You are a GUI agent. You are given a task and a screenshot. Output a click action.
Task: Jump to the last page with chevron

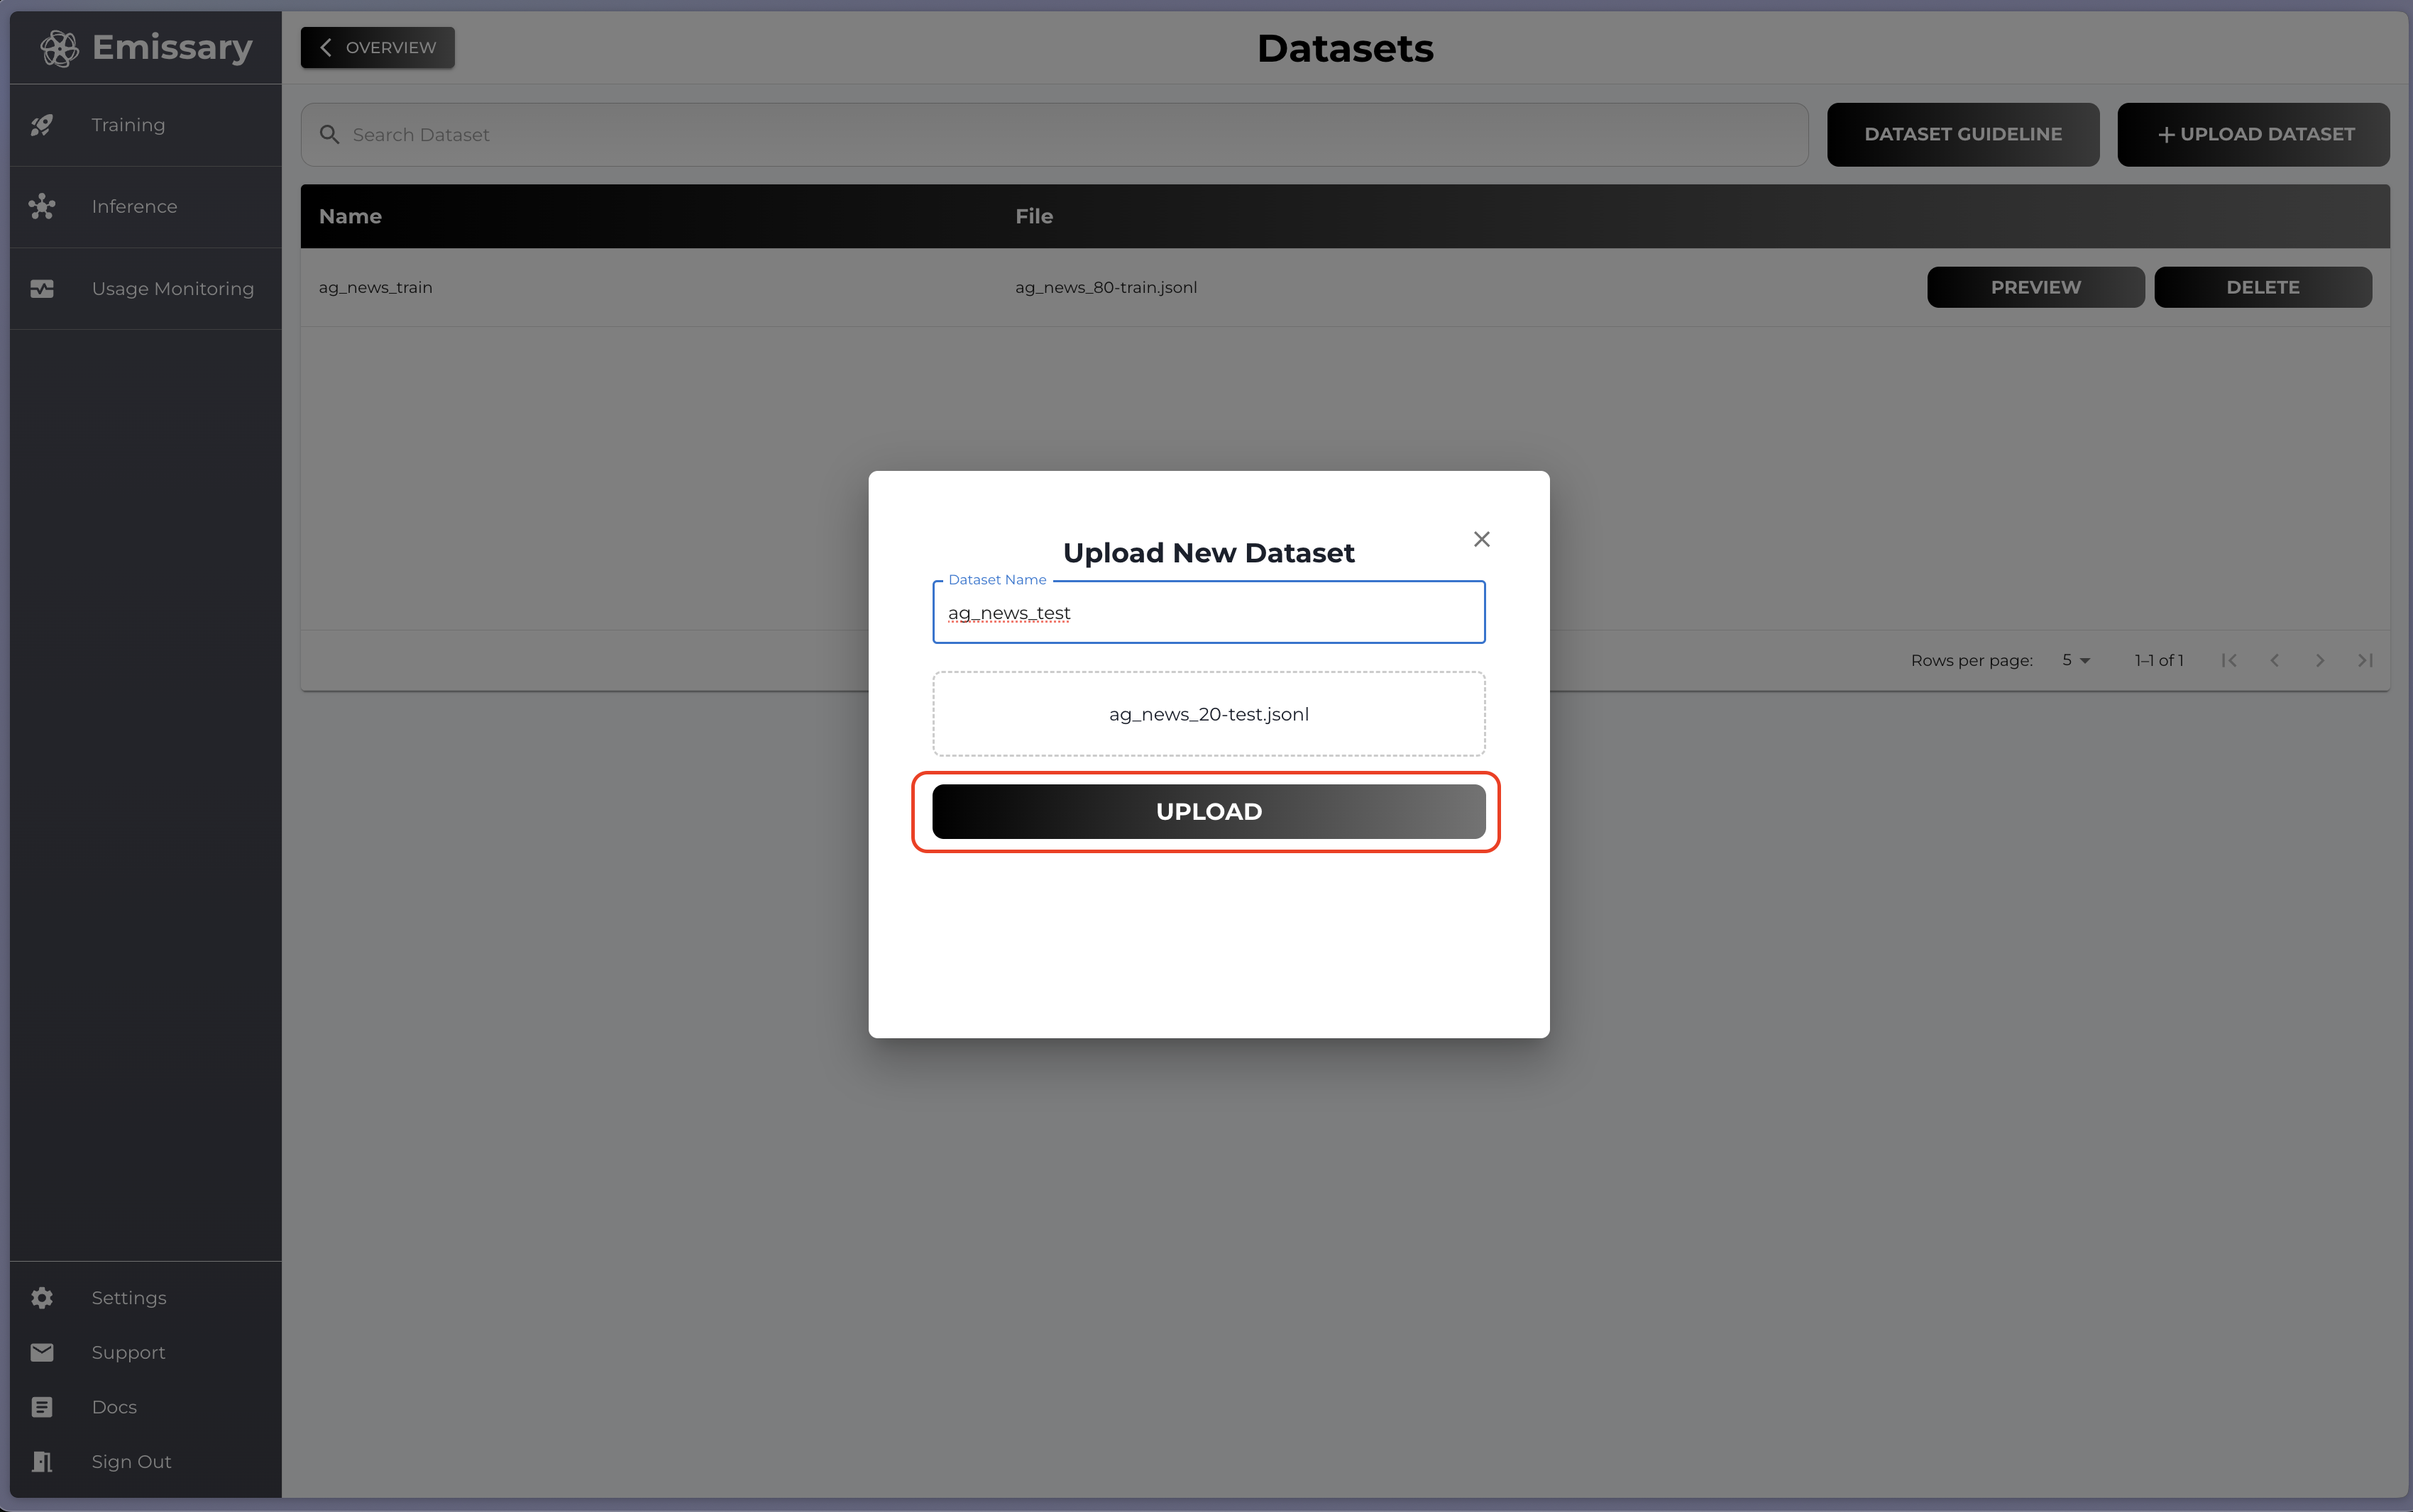pyautogui.click(x=2365, y=660)
